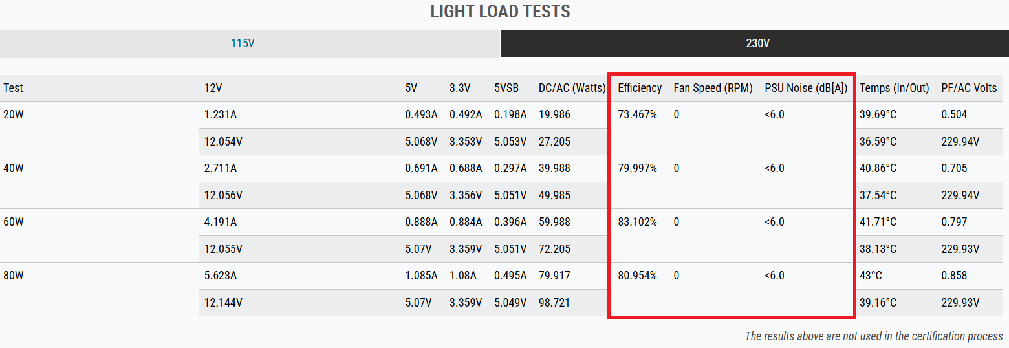
Task: Click the 98.721 AC watts value
Action: (x=554, y=303)
